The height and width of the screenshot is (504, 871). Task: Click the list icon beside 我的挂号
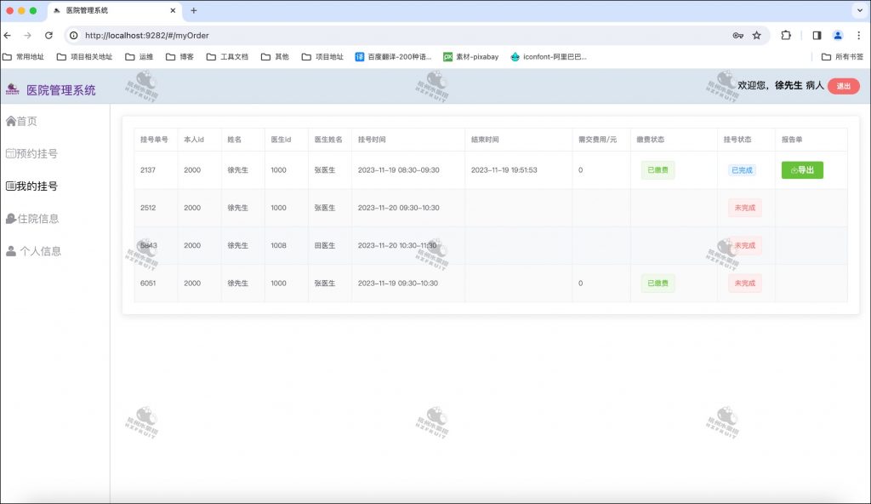tap(11, 186)
